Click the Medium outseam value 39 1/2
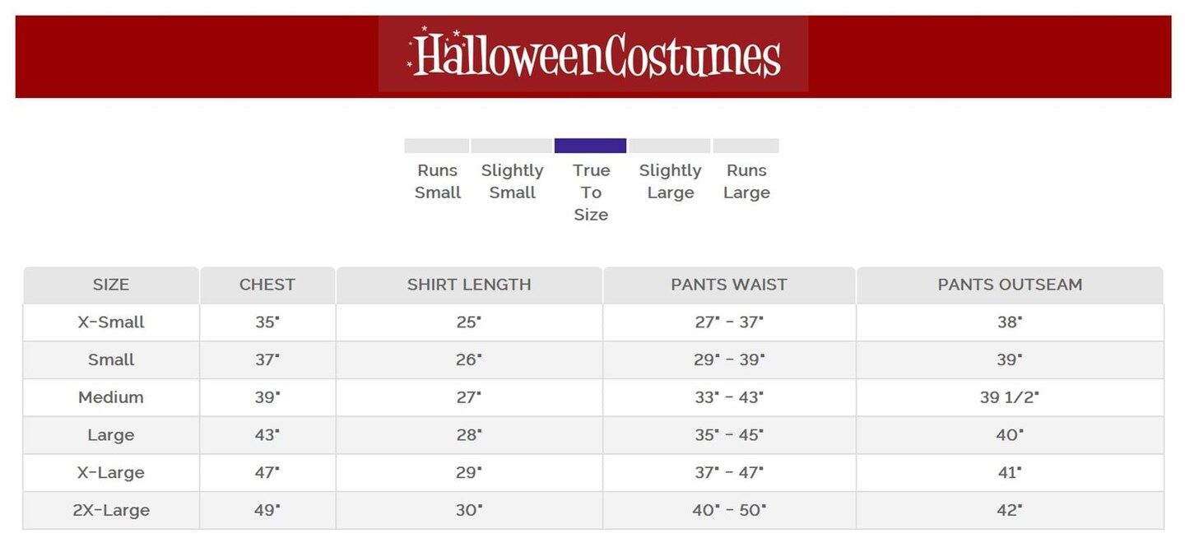The width and height of the screenshot is (1185, 552). pos(1010,397)
